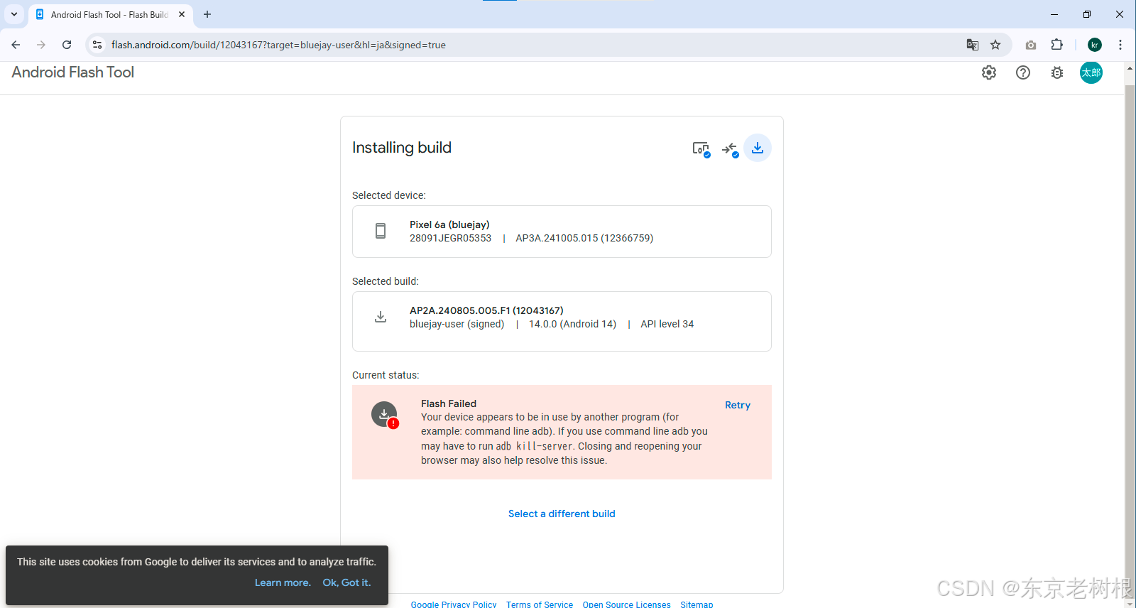Click the Android Flash Tool title
The height and width of the screenshot is (608, 1136).
point(73,72)
